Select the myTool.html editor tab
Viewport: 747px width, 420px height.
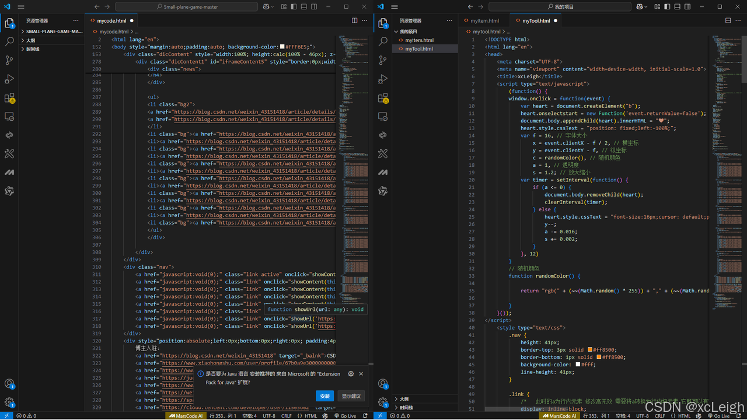pyautogui.click(x=536, y=20)
